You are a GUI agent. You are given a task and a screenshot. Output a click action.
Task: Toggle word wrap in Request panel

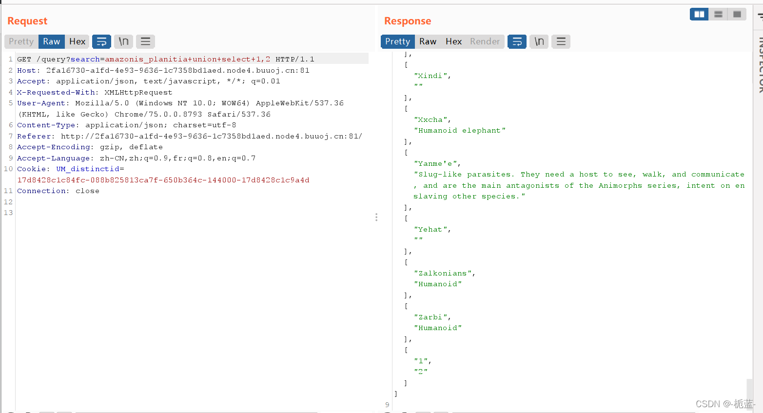point(101,41)
